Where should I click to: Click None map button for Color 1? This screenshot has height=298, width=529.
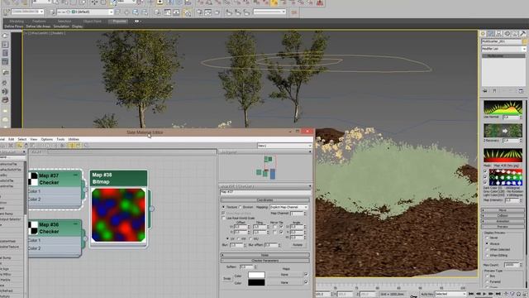(x=284, y=275)
